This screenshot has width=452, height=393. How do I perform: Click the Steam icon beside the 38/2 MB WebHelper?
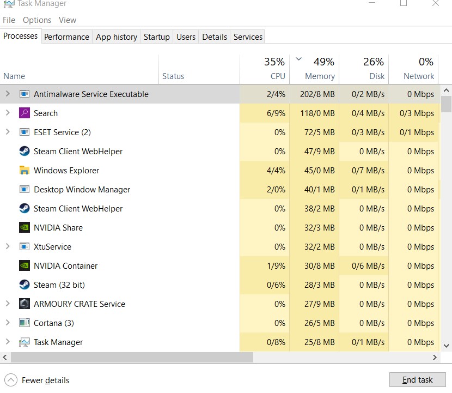click(x=24, y=208)
